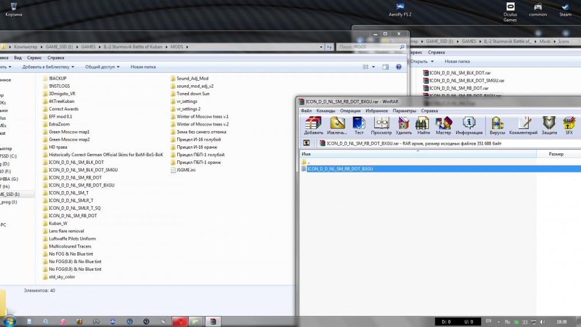Click the Поиск: MODS search field
581x327 pixels.
[371, 47]
